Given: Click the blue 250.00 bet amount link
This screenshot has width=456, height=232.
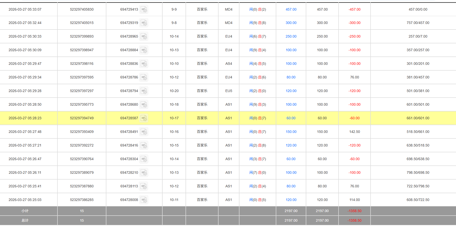Looking at the screenshot, I should click(x=291, y=36).
